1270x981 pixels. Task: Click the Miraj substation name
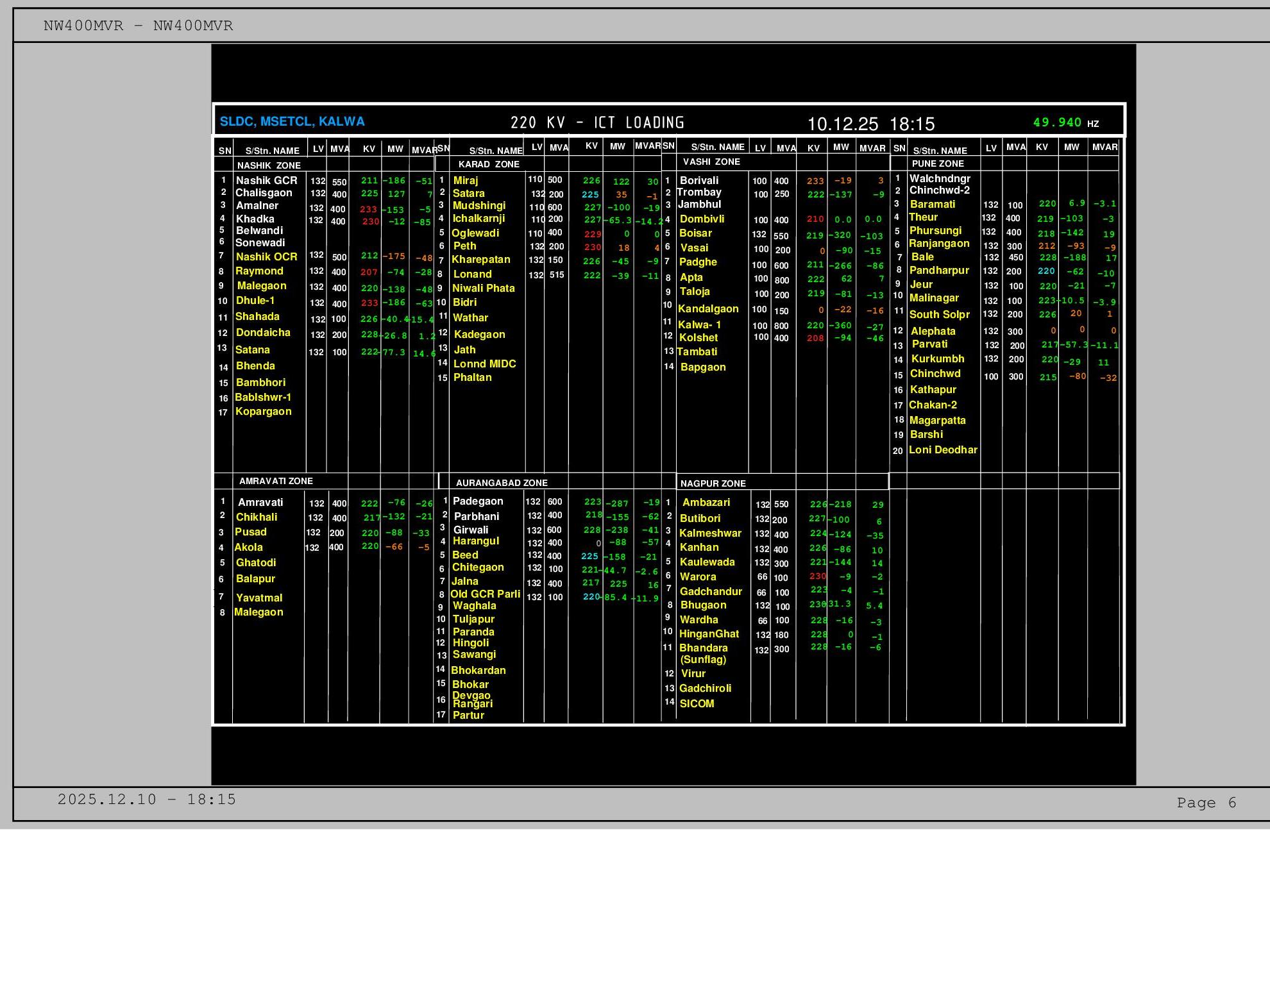tap(466, 181)
